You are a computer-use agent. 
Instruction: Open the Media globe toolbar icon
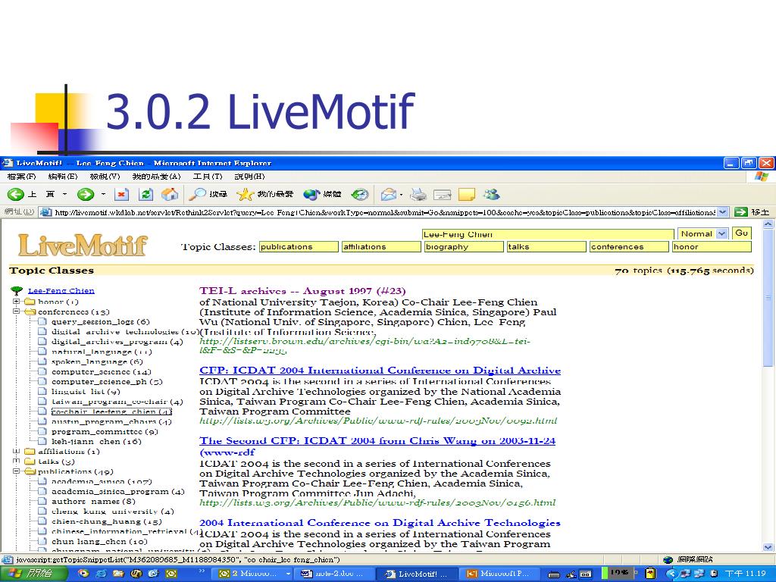[x=311, y=195]
